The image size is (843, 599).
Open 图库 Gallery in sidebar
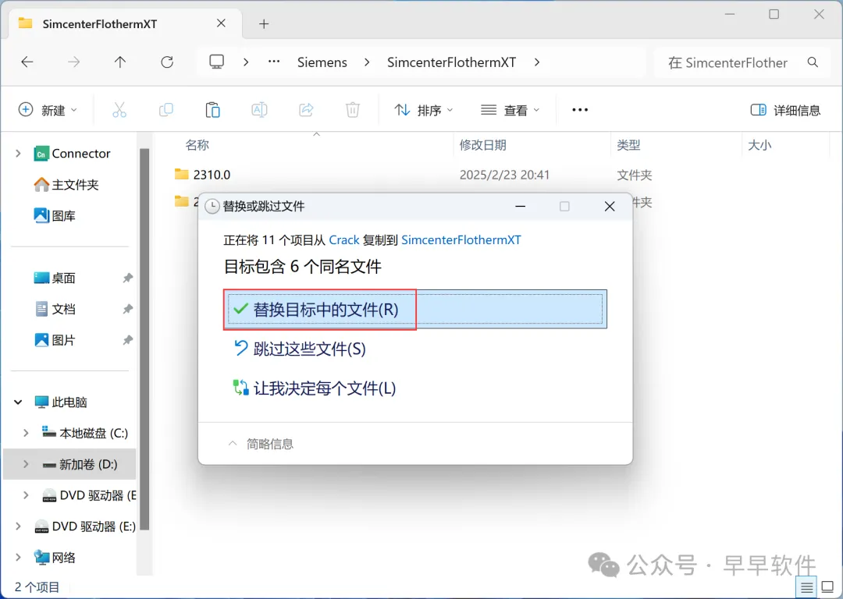(x=55, y=216)
